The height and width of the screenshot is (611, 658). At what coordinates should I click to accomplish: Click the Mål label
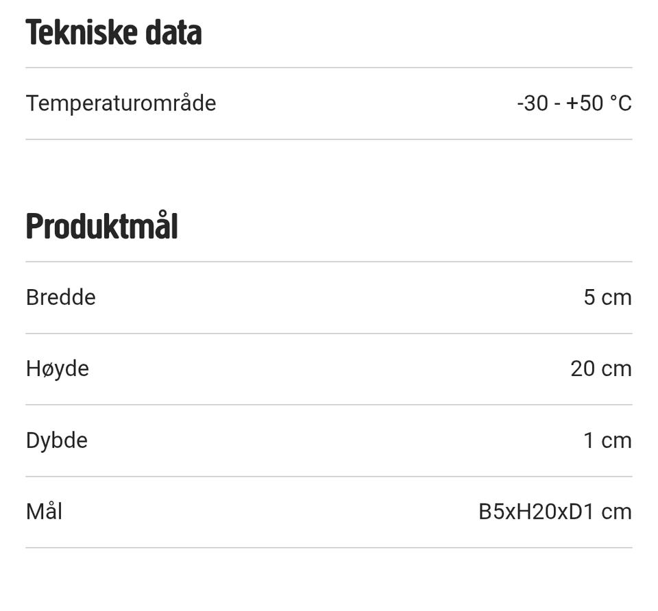(x=44, y=511)
